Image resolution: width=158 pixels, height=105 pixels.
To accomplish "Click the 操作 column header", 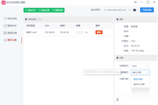I will click(98, 26).
